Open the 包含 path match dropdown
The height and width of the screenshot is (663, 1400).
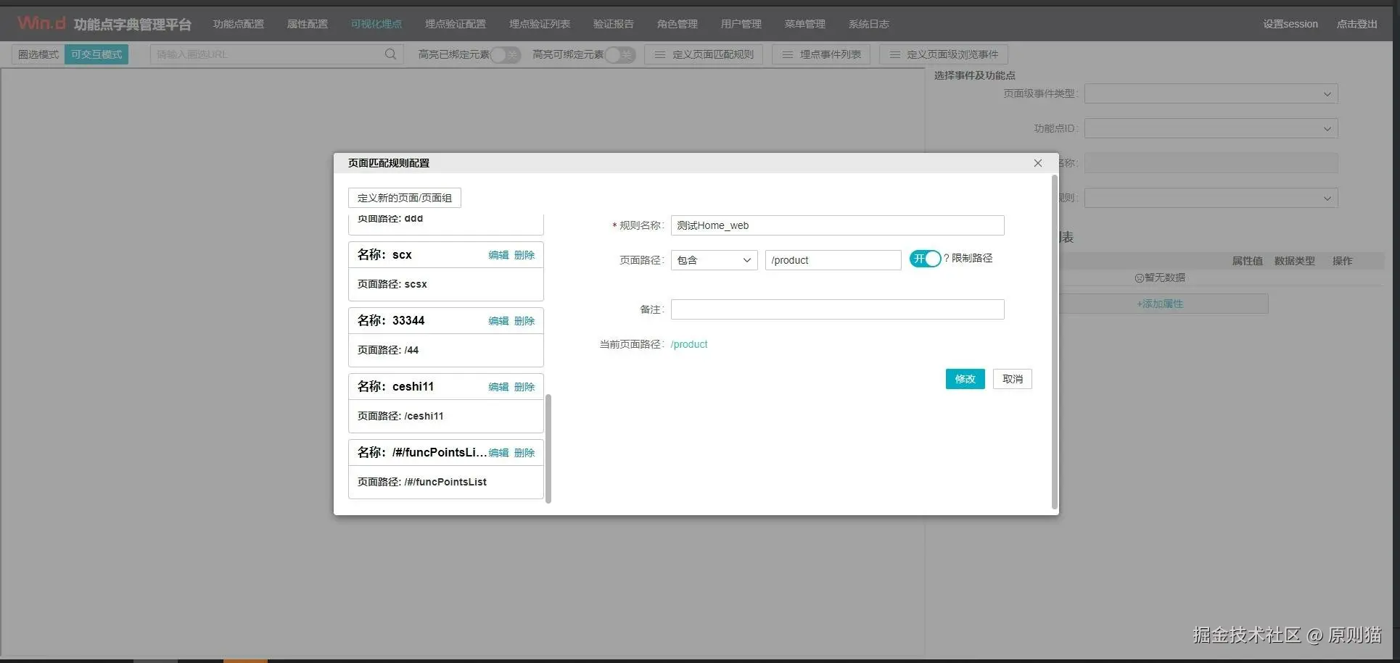[715, 260]
